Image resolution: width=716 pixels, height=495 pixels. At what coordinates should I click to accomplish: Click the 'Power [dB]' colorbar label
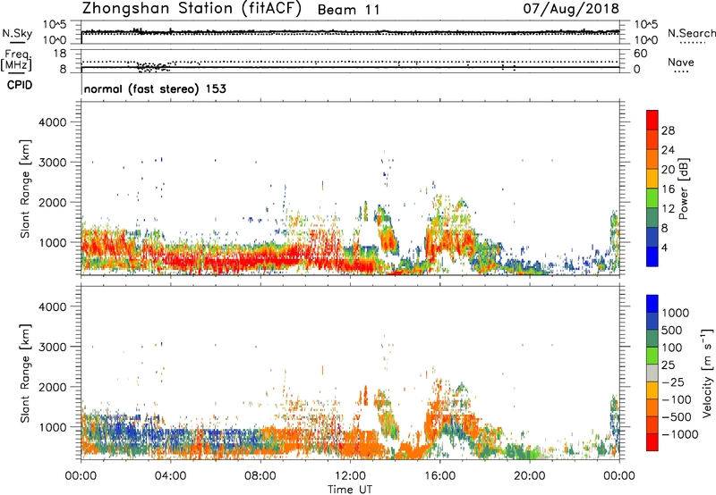pos(683,189)
